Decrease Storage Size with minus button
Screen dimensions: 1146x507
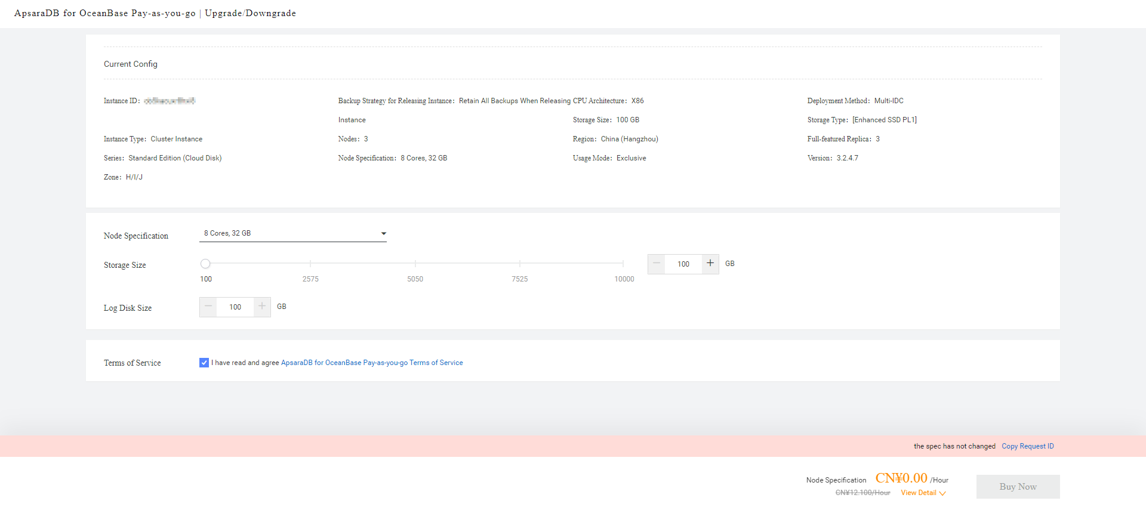(657, 264)
